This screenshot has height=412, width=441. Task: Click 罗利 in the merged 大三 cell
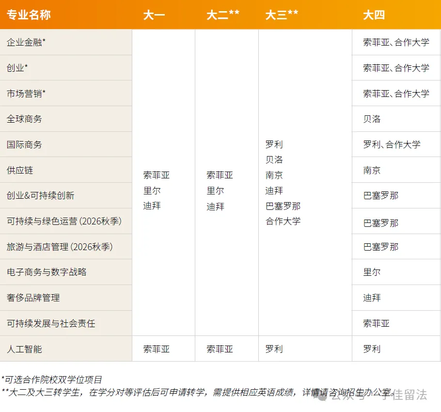tap(274, 144)
